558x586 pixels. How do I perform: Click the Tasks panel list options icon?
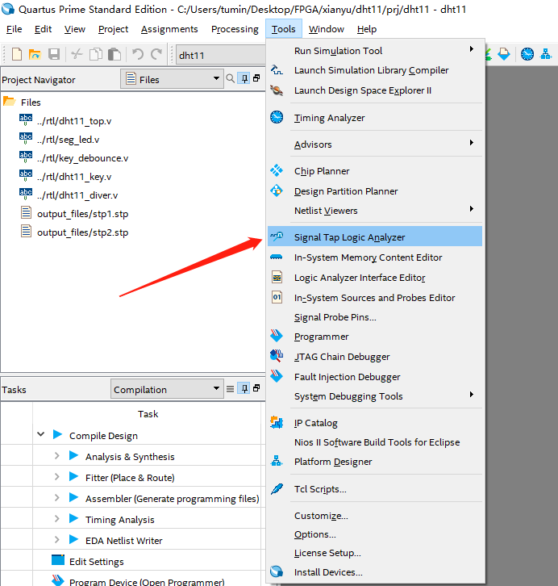(231, 389)
